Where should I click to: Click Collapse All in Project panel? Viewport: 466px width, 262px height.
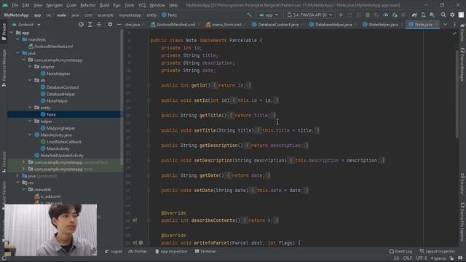pyautogui.click(x=99, y=24)
